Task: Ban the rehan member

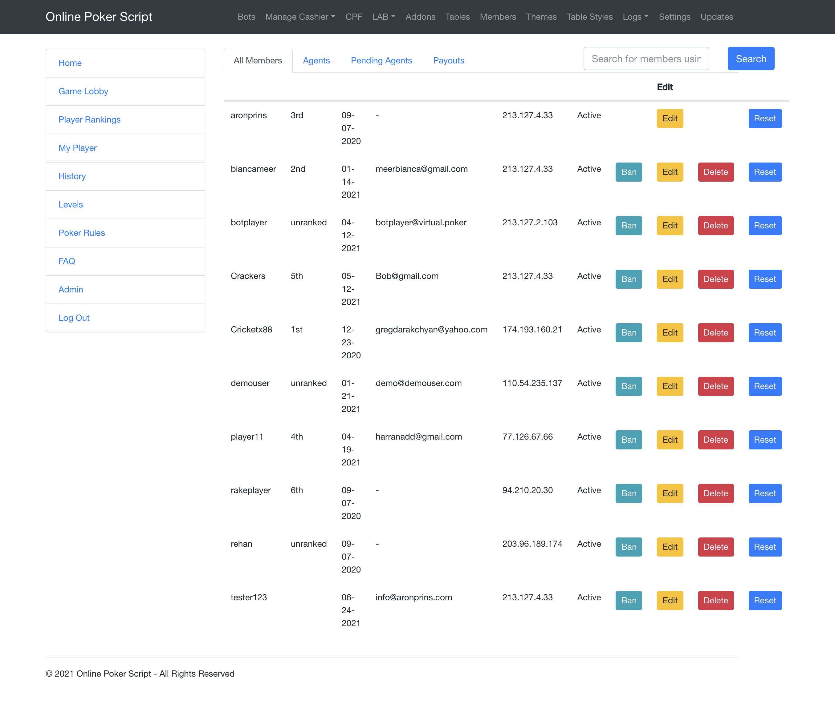Action: click(x=629, y=547)
